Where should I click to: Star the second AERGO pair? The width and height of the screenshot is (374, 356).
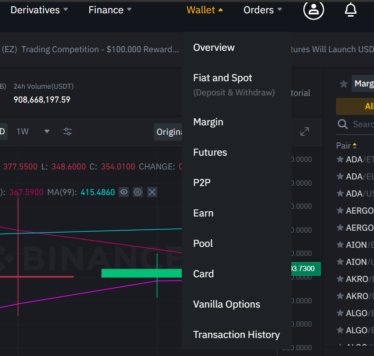[x=340, y=228]
